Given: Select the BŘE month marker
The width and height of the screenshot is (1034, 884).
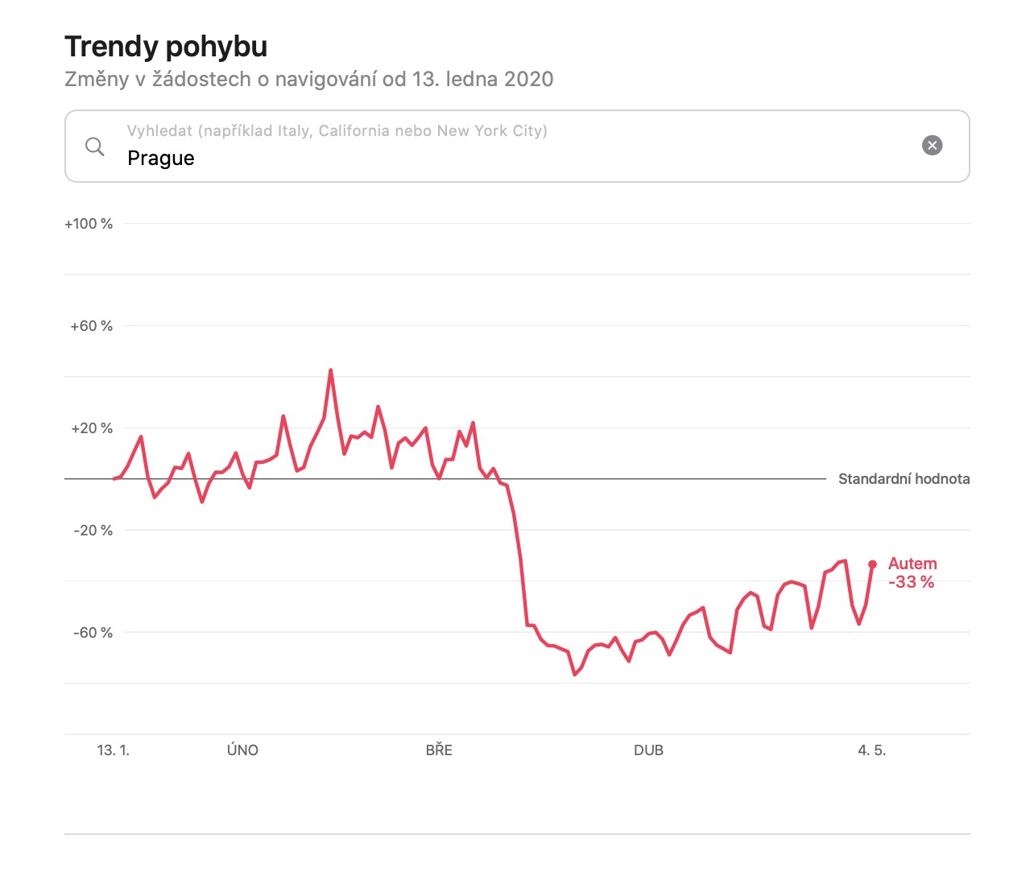Looking at the screenshot, I should [439, 750].
